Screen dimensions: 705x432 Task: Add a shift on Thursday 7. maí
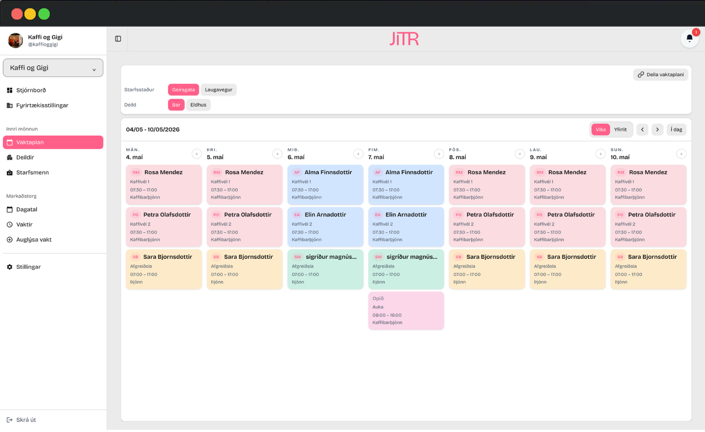(x=439, y=154)
